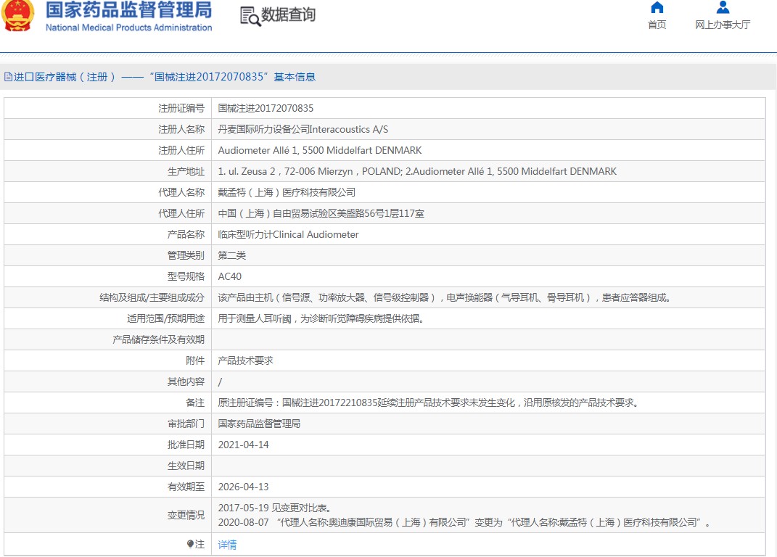777x557 pixels.
Task: Click the 审批部门 value 国家药品监督管理局
Action: pyautogui.click(x=259, y=424)
